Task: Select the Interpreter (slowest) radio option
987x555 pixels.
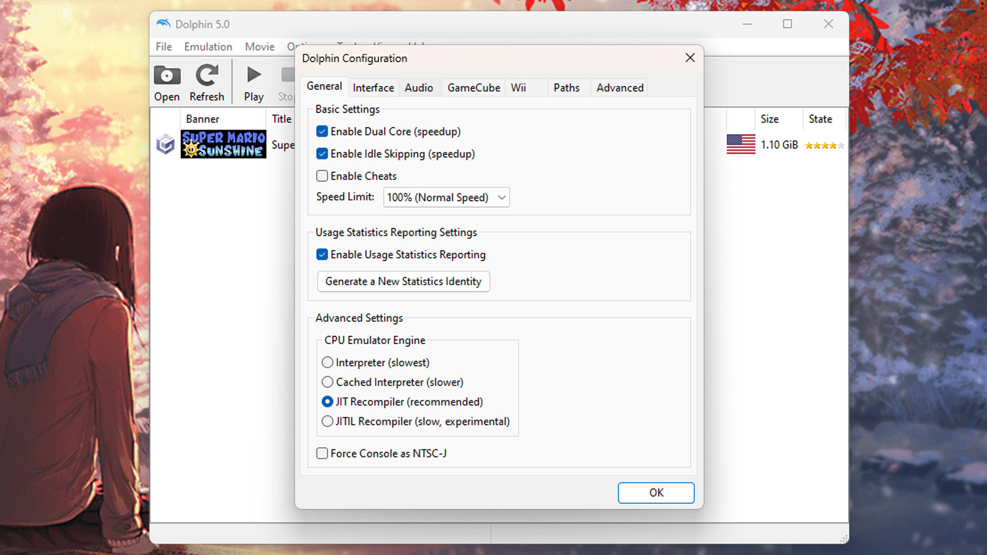Action: tap(327, 362)
